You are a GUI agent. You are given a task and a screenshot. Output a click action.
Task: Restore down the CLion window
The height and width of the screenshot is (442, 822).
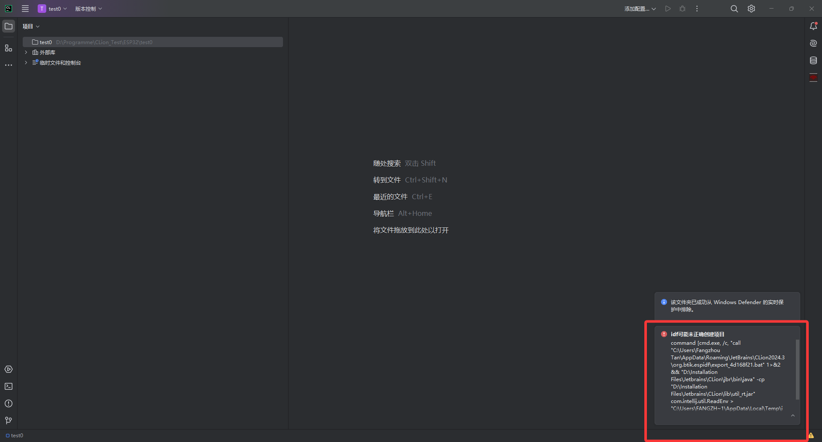point(792,9)
